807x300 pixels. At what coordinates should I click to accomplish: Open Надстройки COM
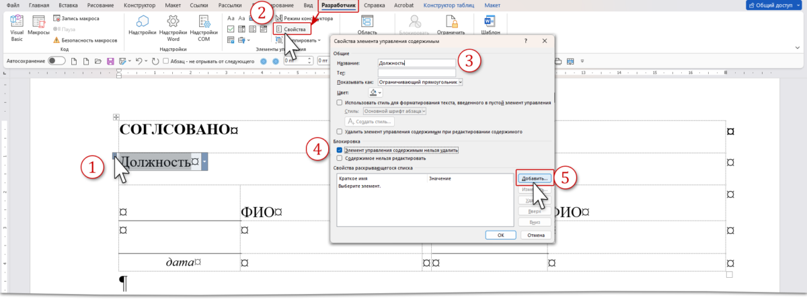point(202,27)
